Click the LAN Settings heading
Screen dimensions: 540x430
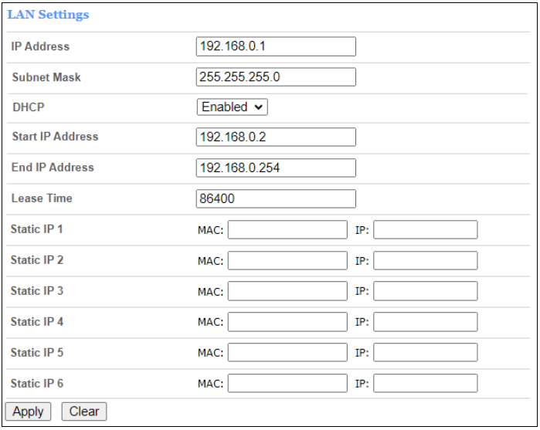(x=48, y=15)
